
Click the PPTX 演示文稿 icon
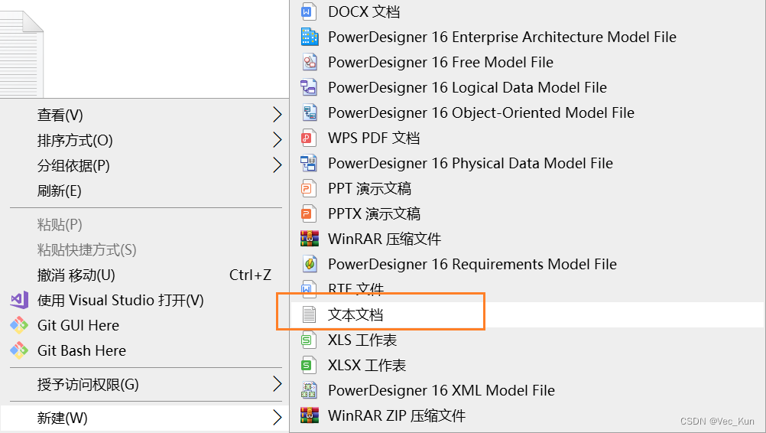pyautogui.click(x=308, y=213)
